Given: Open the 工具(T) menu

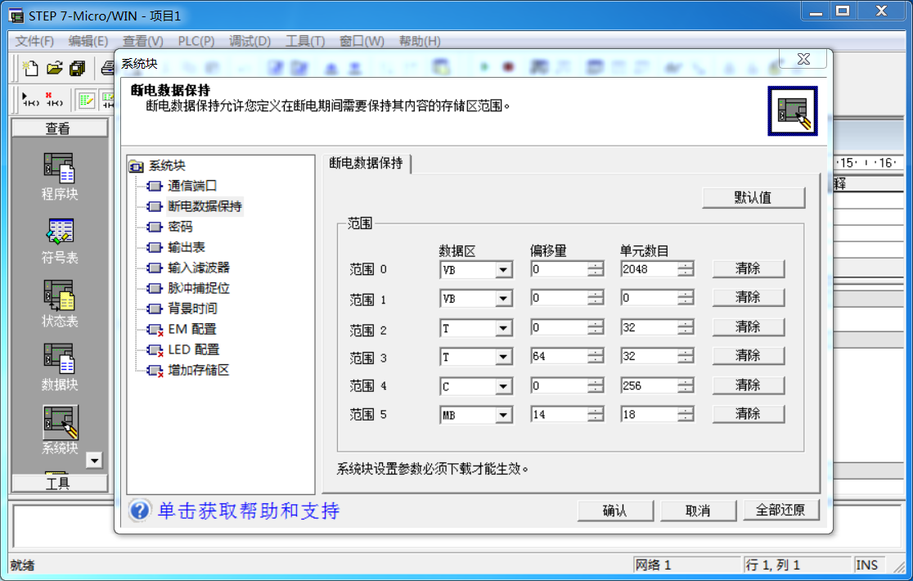Looking at the screenshot, I should 305,42.
